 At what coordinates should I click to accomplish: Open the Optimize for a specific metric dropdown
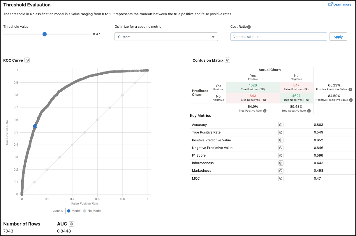[166, 37]
